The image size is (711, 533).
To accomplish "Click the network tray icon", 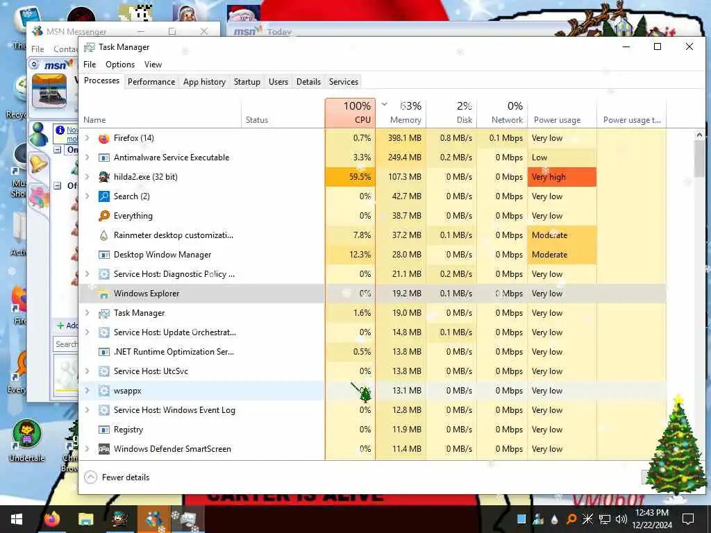I will pos(605,519).
